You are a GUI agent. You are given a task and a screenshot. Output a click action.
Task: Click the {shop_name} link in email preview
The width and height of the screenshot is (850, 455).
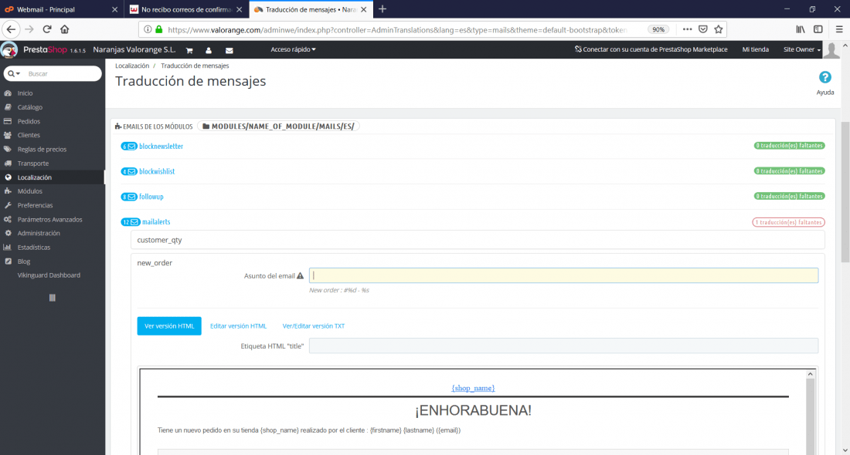(473, 388)
